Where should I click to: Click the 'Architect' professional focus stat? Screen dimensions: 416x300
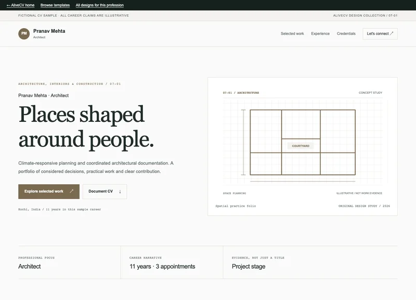(30, 267)
